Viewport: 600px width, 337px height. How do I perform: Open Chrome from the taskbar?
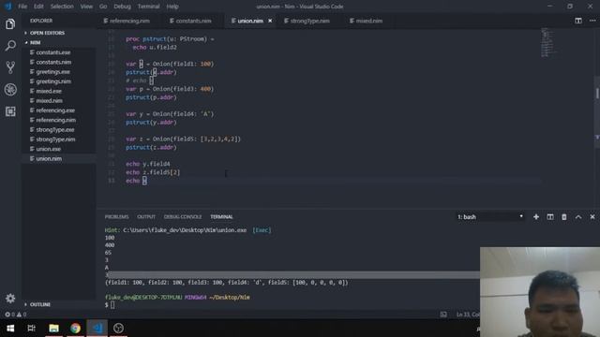coord(75,328)
